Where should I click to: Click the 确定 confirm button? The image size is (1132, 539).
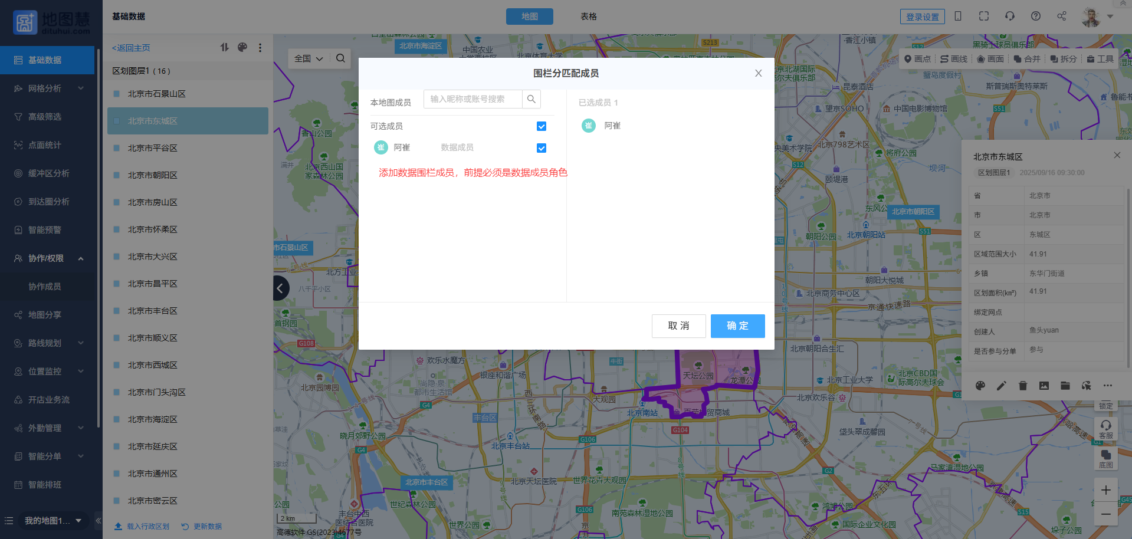click(x=737, y=326)
